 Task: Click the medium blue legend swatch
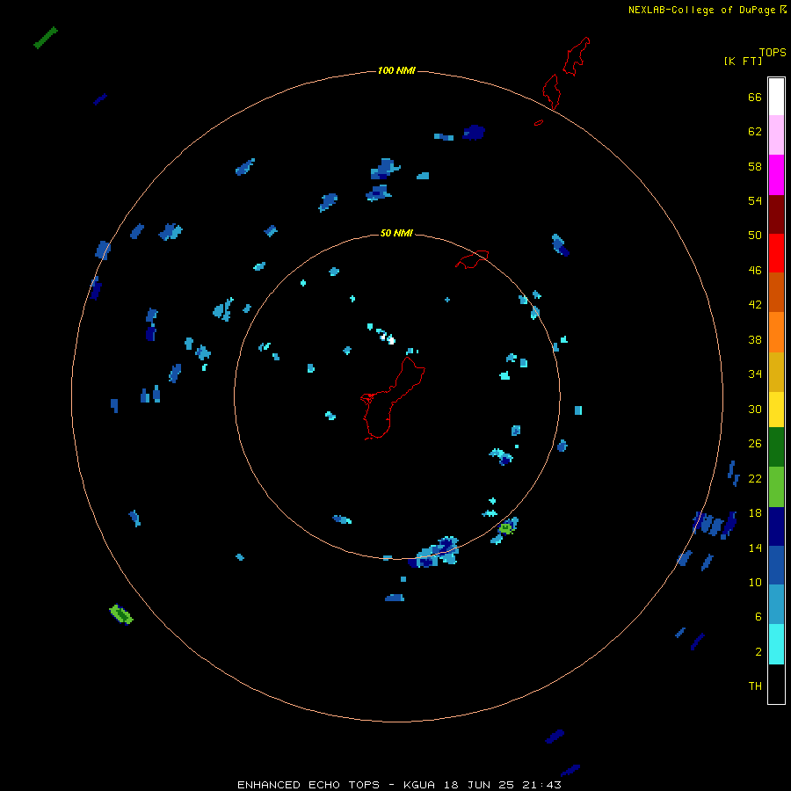click(x=776, y=565)
